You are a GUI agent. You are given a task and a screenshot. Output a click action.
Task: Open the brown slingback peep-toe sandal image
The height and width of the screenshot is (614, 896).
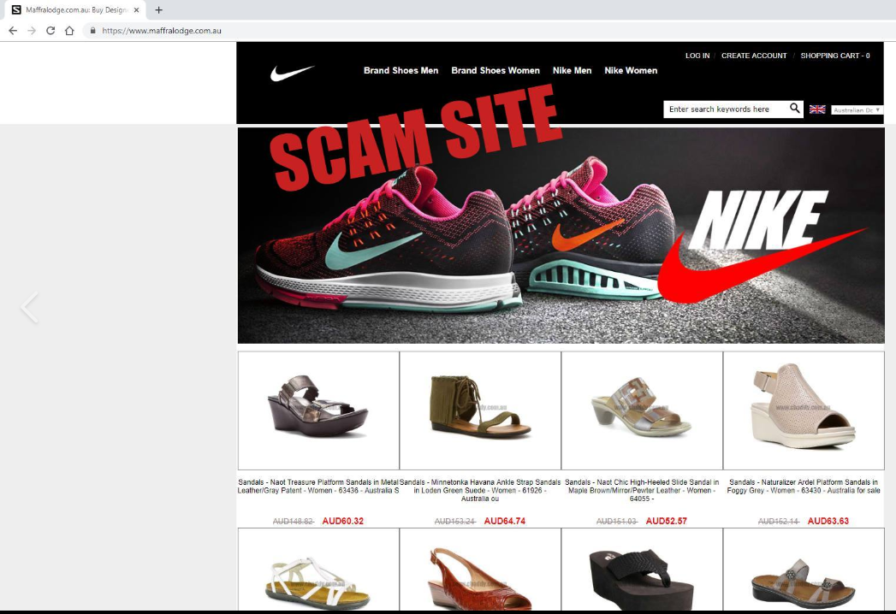[480, 569]
